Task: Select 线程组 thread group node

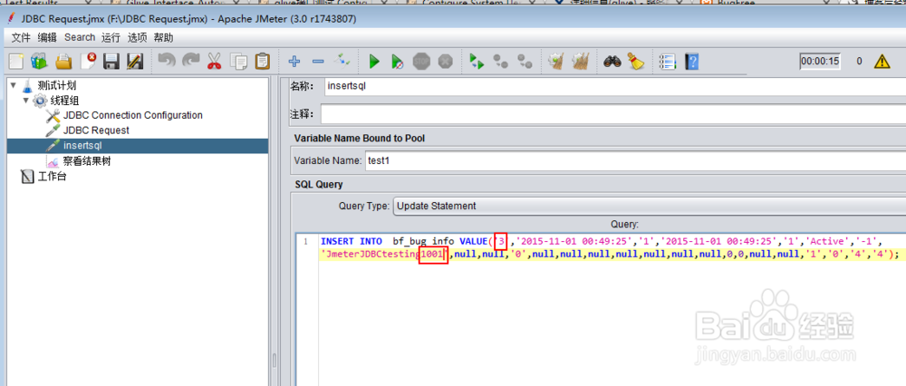Action: click(63, 101)
